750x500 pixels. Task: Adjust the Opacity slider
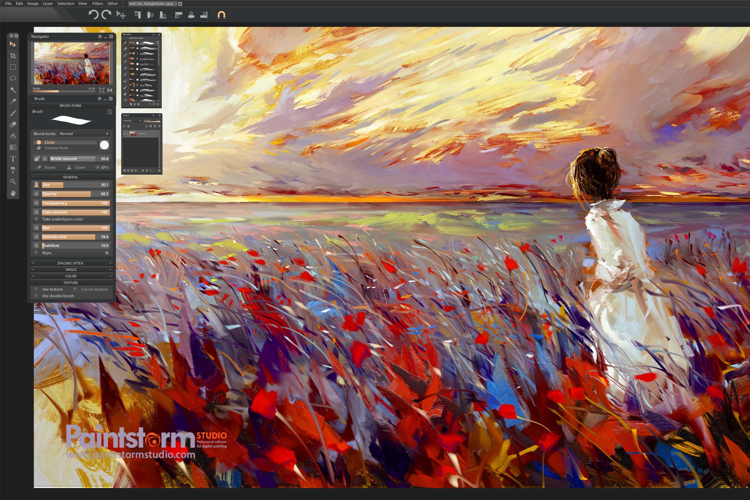tap(76, 194)
